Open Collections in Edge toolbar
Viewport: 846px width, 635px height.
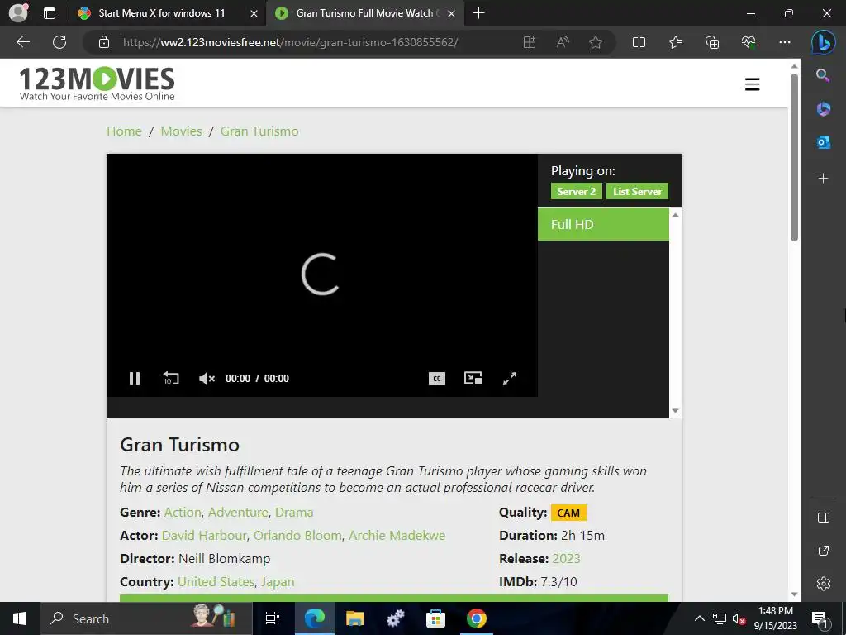pos(712,42)
